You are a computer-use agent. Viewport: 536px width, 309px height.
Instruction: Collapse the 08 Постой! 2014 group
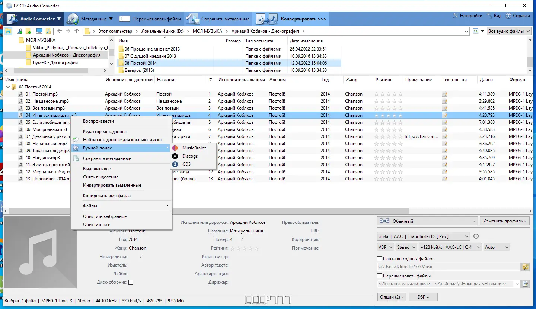click(x=8, y=87)
